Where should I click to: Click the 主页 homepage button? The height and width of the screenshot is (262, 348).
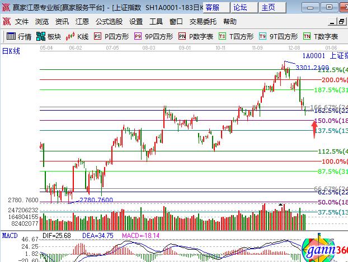tap(268, 7)
